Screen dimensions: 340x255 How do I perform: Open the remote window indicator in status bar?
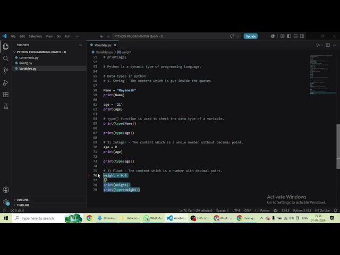click(x=4, y=210)
